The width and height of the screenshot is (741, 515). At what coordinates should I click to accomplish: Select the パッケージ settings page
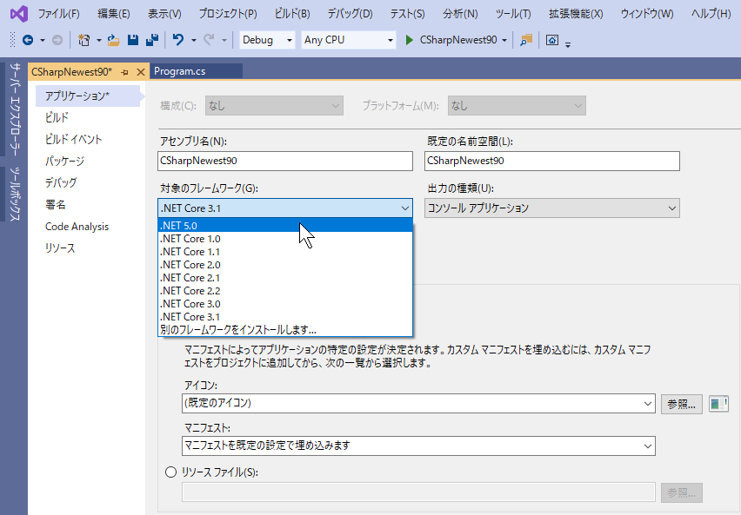pyautogui.click(x=64, y=161)
